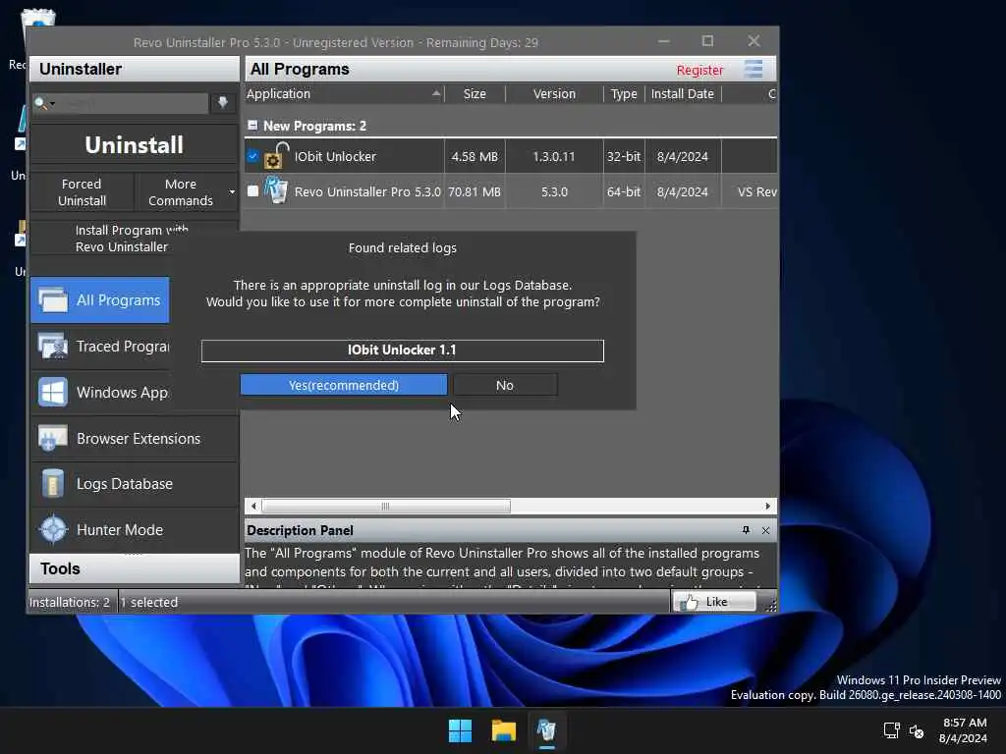This screenshot has height=754, width=1006.
Task: Open Windows Apps module
Action: point(100,393)
